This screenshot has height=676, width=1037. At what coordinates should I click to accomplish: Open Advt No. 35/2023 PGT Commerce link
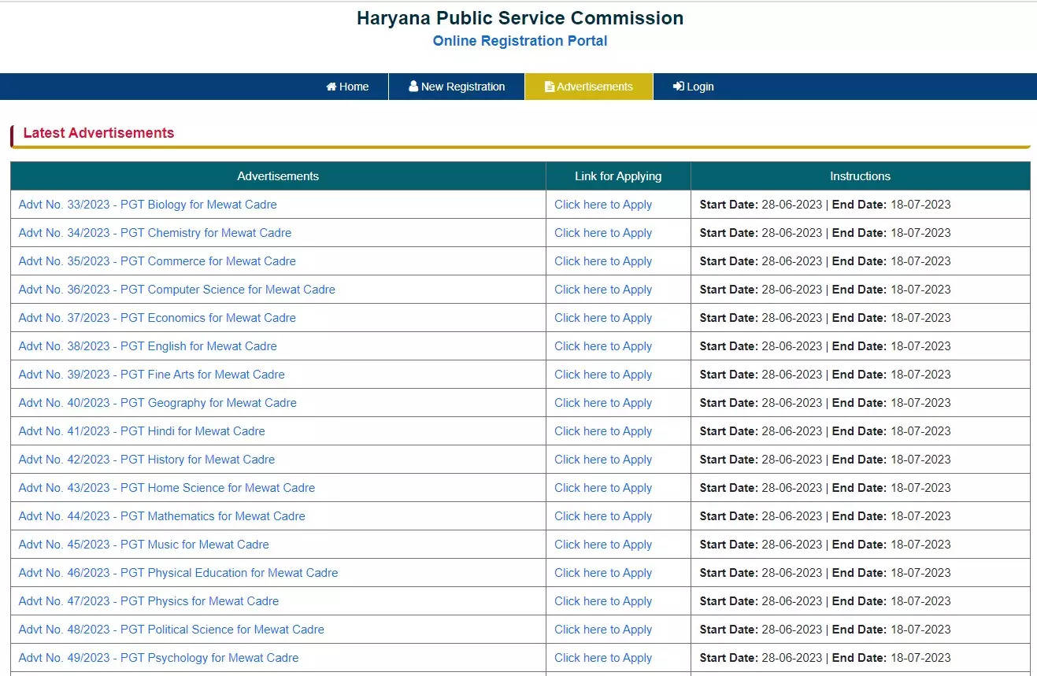157,261
